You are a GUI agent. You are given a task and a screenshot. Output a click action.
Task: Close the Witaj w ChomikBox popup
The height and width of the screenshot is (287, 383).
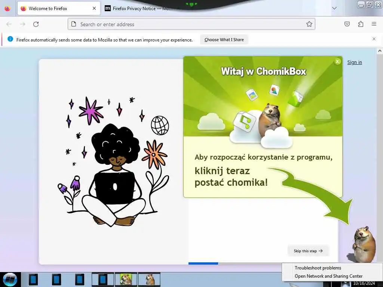tap(337, 62)
